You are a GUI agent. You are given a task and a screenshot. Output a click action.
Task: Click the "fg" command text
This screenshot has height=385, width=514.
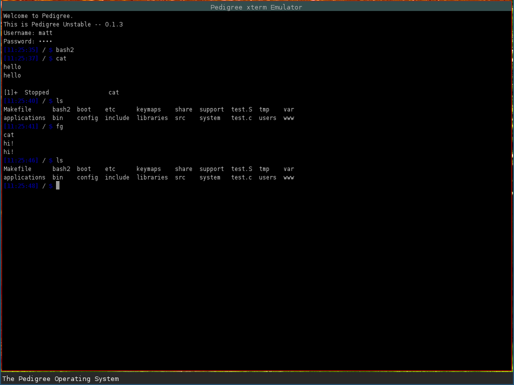59,126
